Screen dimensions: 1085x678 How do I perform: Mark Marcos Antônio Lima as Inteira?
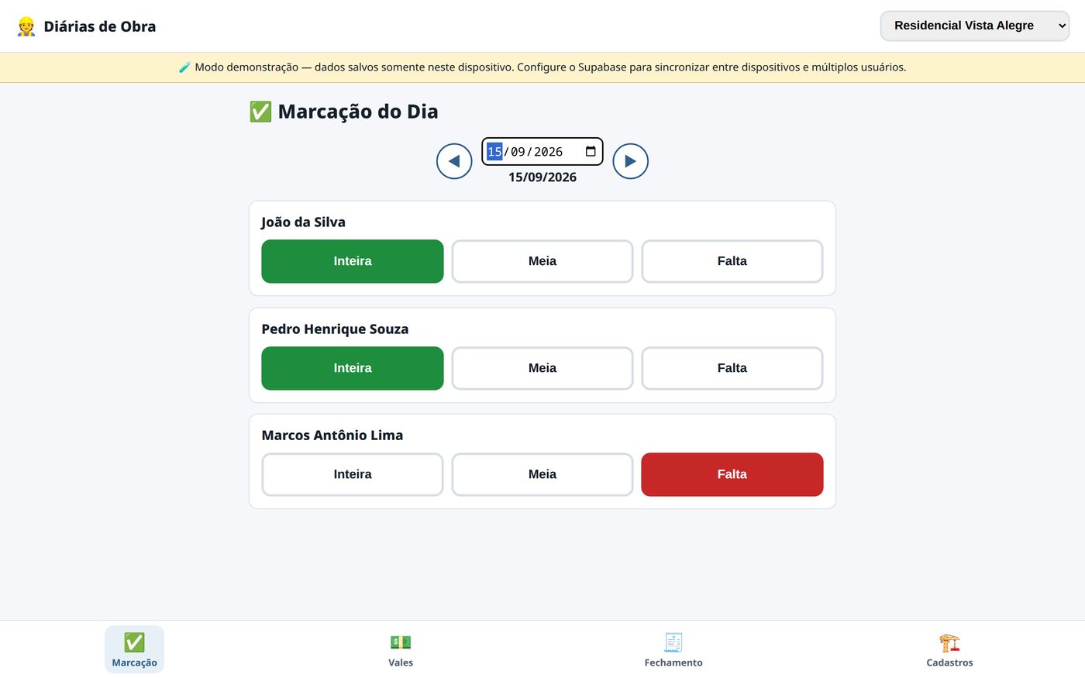pos(353,474)
